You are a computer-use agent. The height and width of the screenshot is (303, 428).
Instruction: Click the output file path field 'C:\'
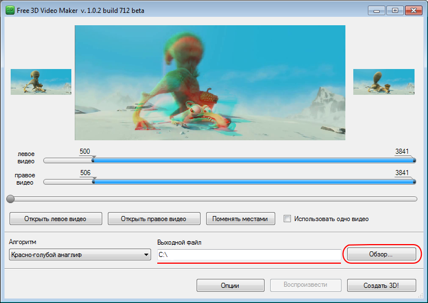(249, 255)
